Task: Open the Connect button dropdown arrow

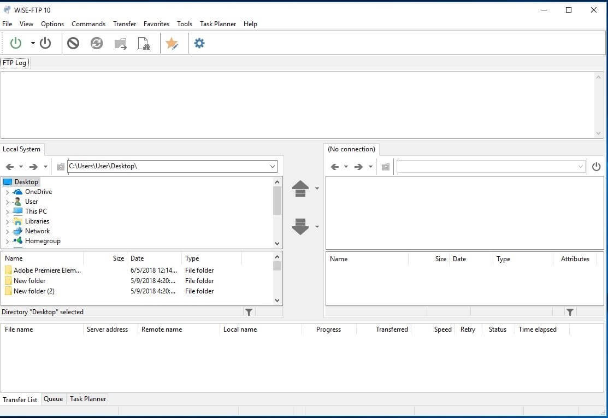Action: [x=33, y=43]
